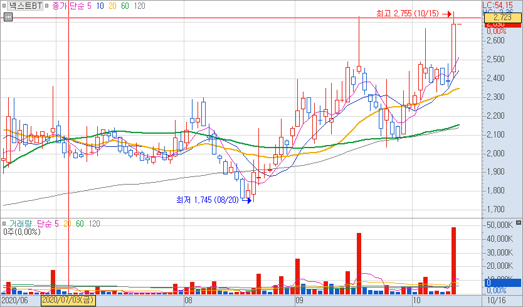Click the yellow 2,723 crosshair price tag
This screenshot has width=523, height=307.
coord(503,18)
